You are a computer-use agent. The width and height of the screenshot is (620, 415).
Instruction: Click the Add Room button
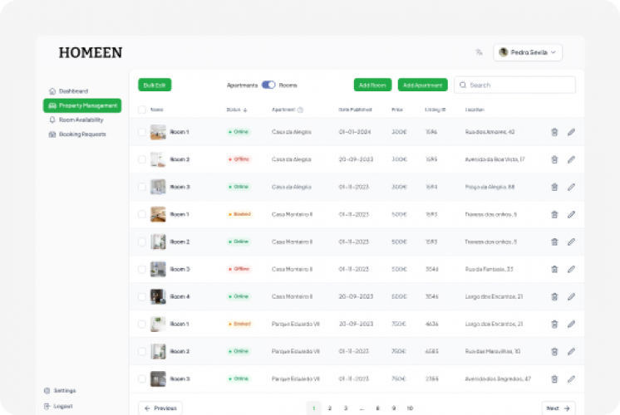point(372,85)
